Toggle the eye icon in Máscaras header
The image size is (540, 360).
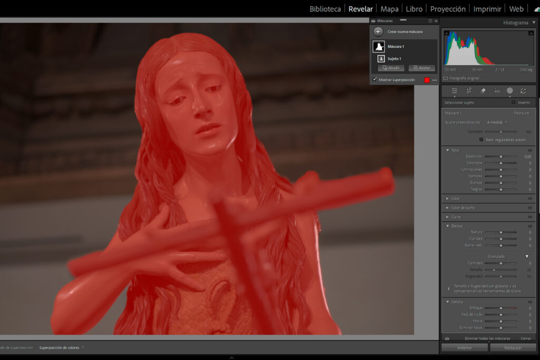tap(373, 21)
